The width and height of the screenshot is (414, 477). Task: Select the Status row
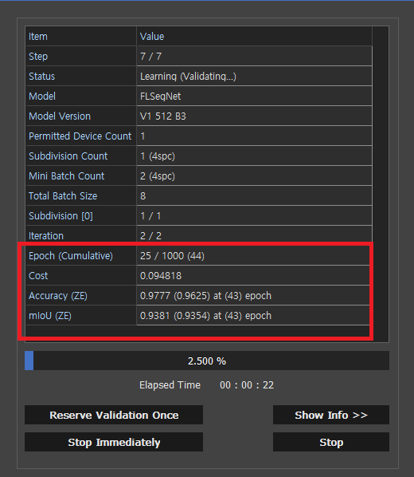[199, 76]
